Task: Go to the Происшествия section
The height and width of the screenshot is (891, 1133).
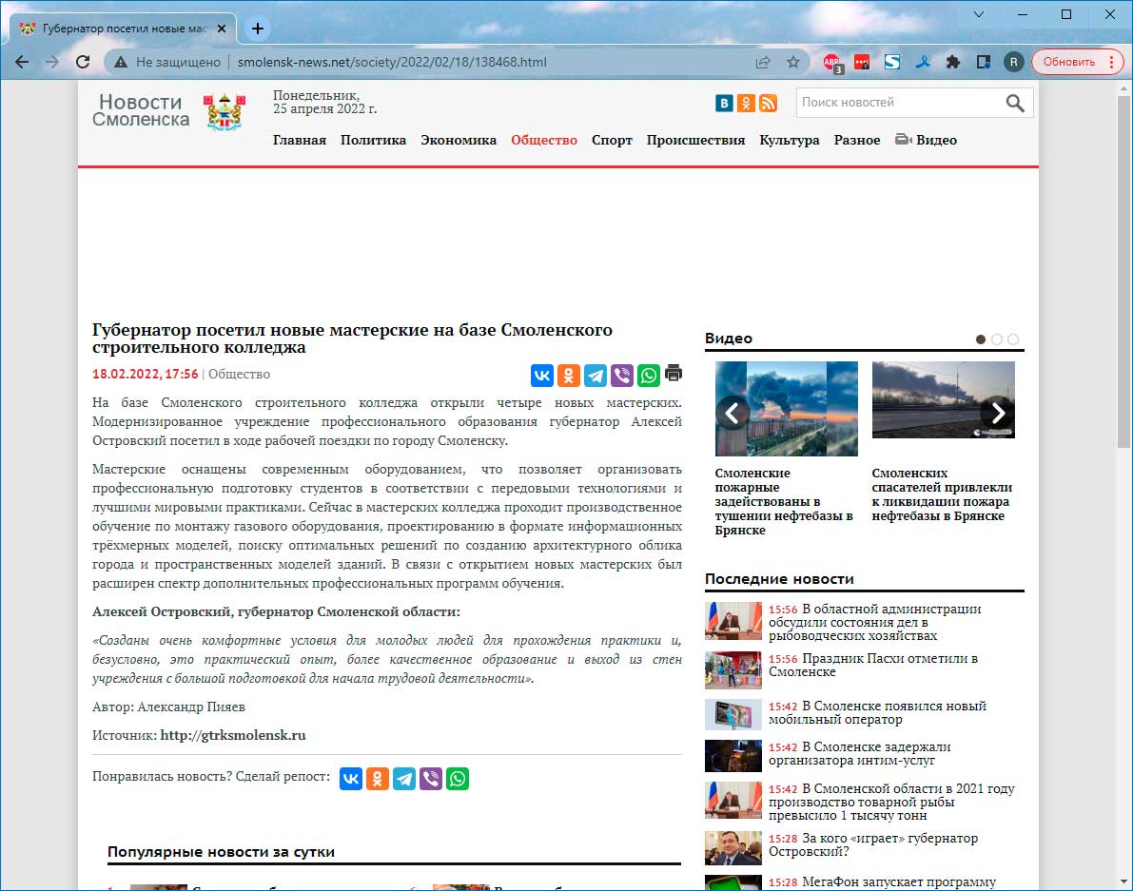Action: coord(695,140)
